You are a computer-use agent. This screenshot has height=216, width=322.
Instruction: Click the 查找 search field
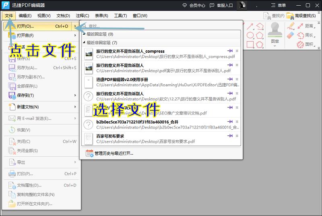tap(161, 26)
